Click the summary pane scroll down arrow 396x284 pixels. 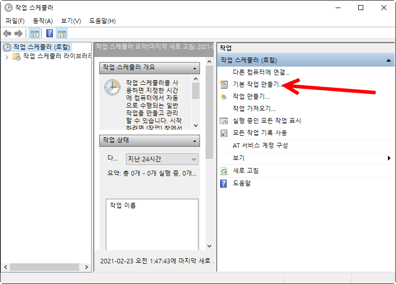[210, 246]
